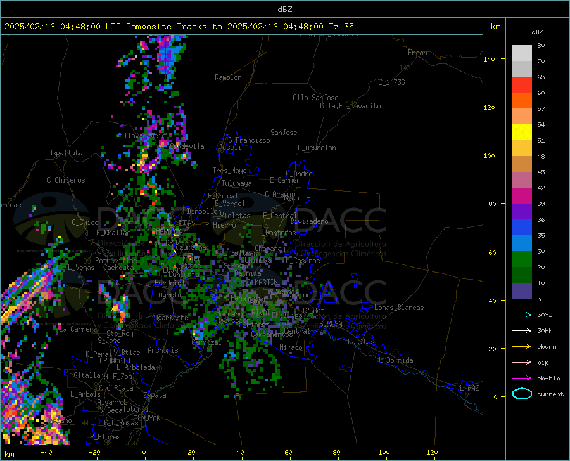Click the L_Vegas label

pyautogui.click(x=81, y=268)
